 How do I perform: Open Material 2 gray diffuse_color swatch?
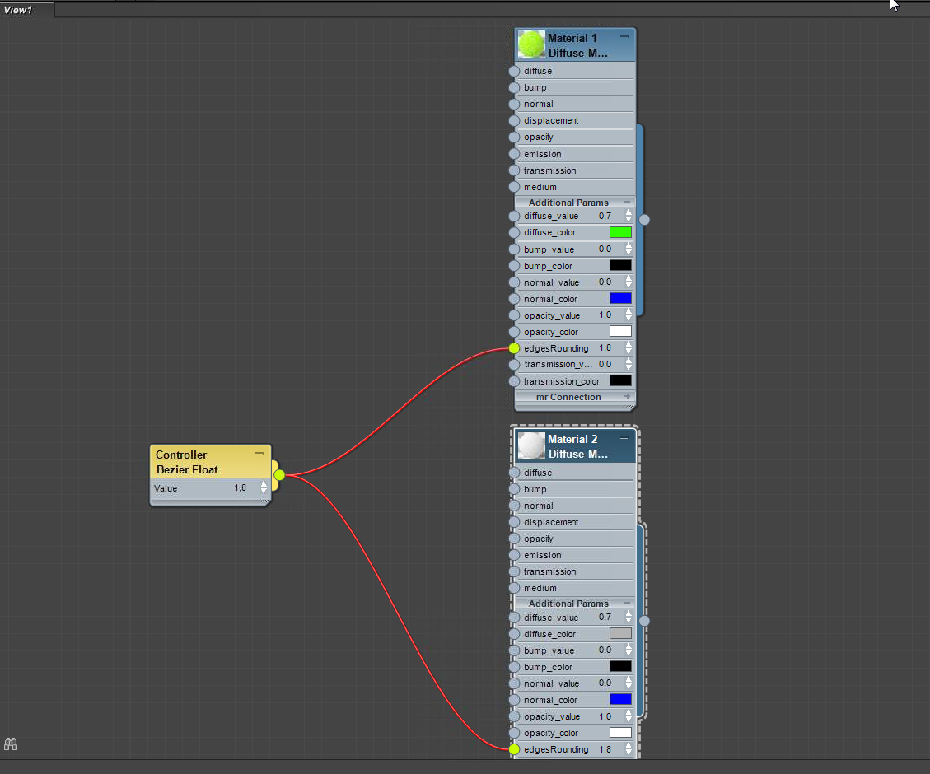[620, 633]
